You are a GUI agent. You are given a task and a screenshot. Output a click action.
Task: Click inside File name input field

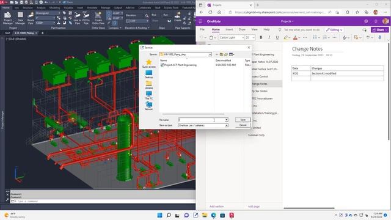(x=202, y=120)
